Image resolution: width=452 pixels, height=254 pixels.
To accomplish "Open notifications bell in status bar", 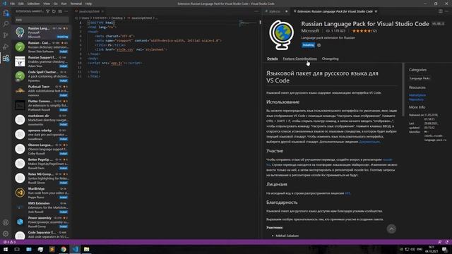I will (447, 242).
